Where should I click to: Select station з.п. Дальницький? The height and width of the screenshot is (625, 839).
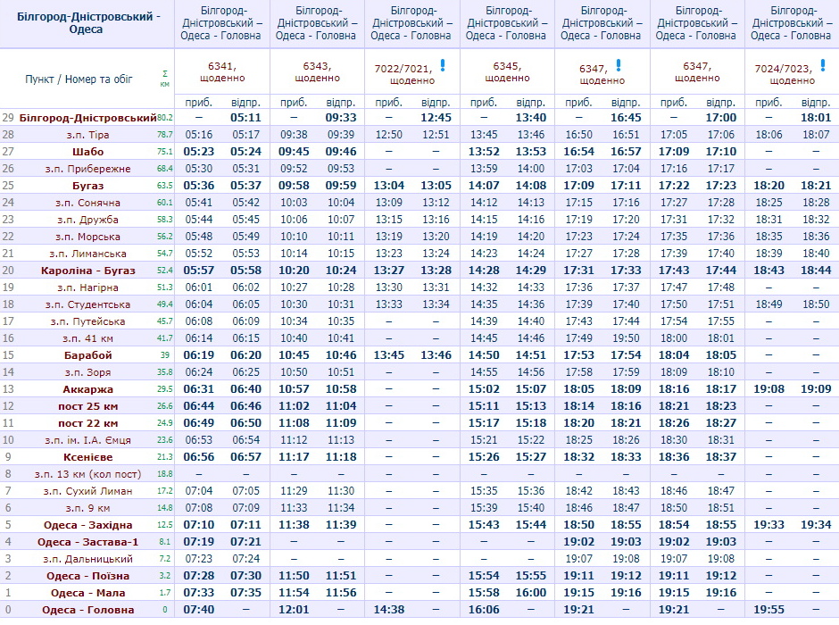coord(87,560)
